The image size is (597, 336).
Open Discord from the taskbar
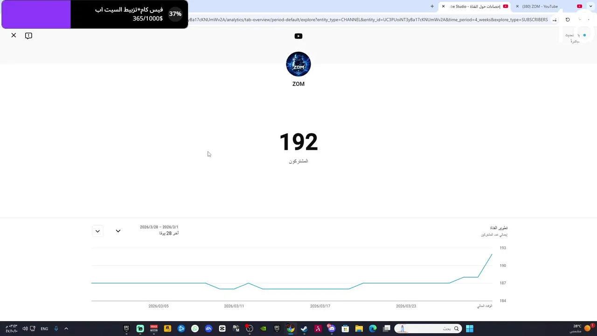click(332, 329)
